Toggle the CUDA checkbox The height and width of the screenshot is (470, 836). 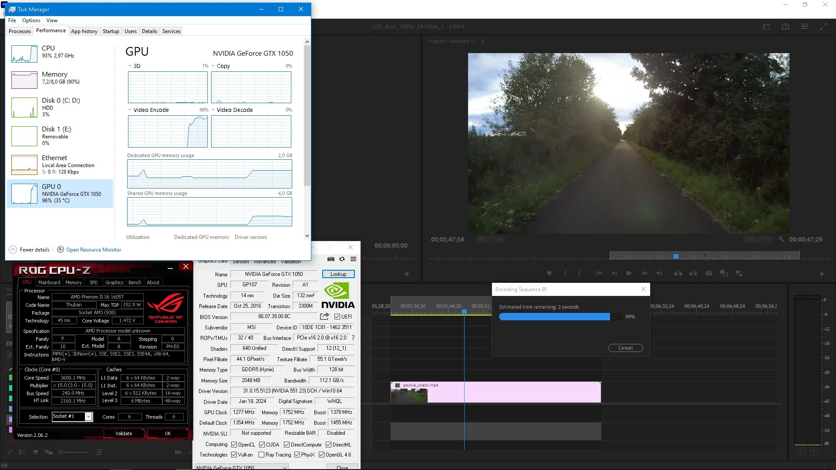tap(262, 445)
